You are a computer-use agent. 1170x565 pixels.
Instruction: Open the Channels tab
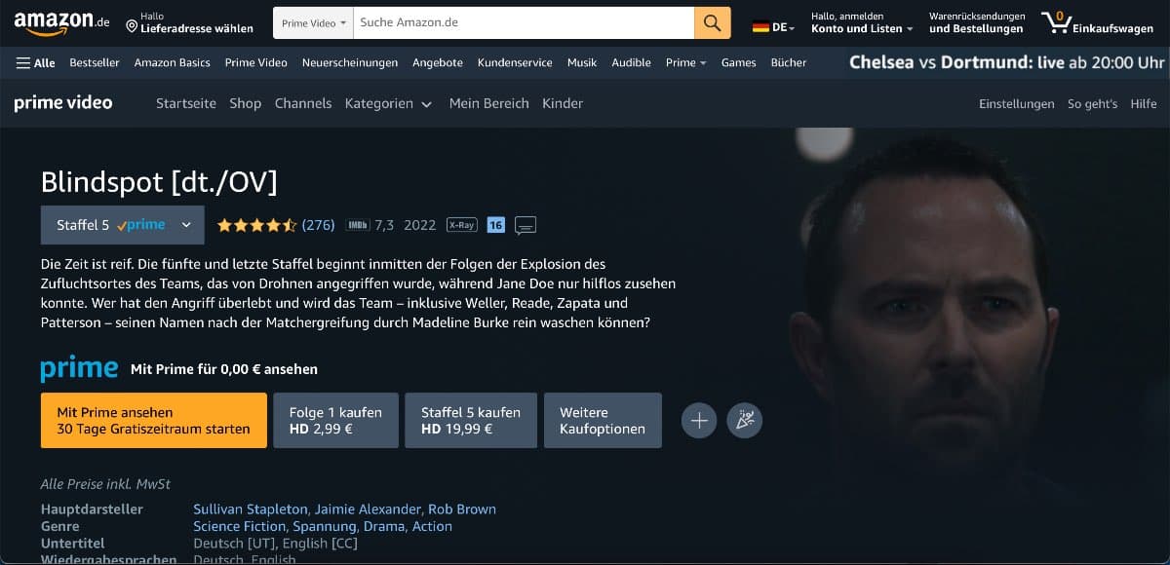[303, 103]
